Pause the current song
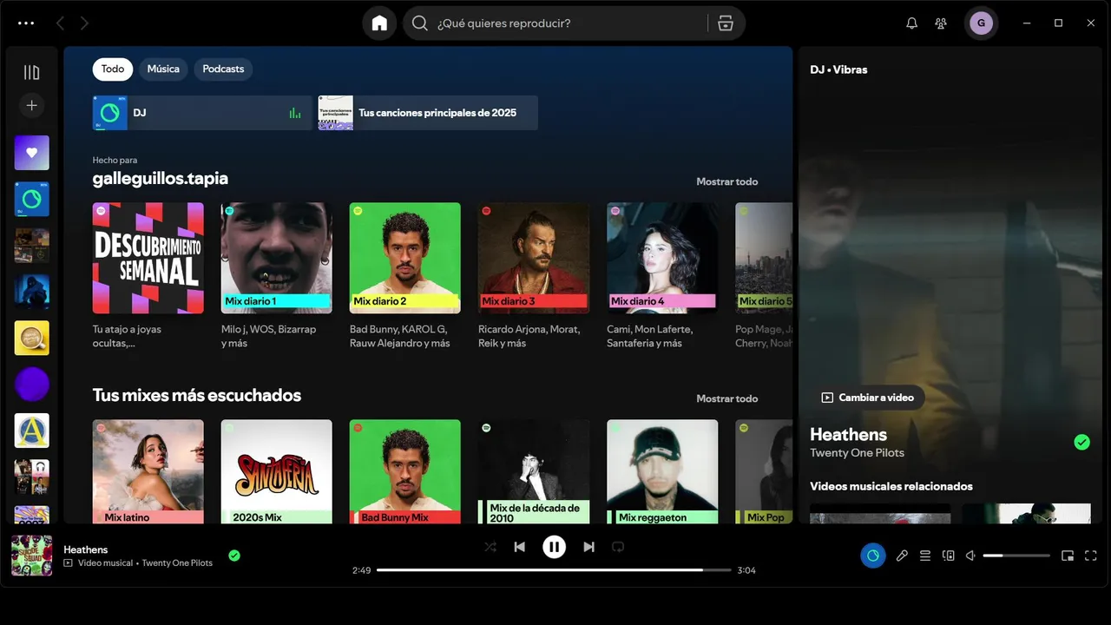The height and width of the screenshot is (625, 1111). [554, 547]
